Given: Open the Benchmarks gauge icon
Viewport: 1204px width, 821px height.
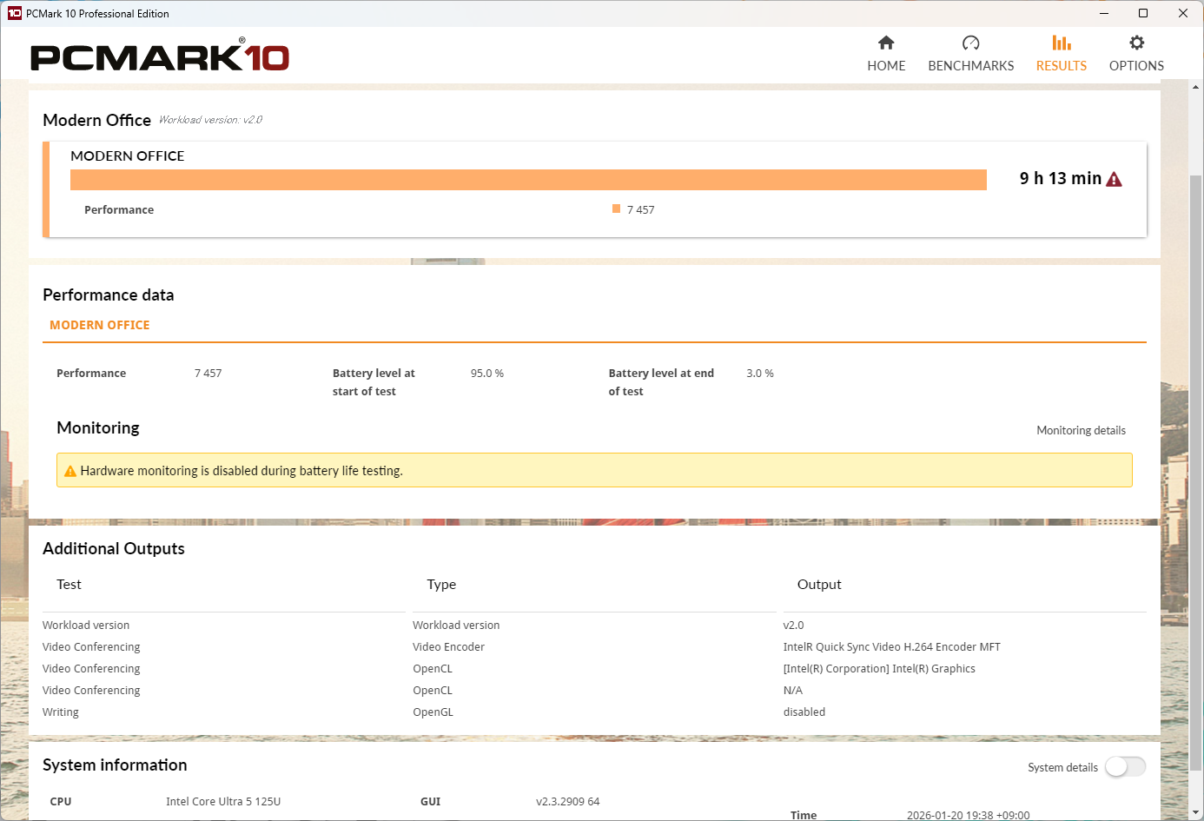Looking at the screenshot, I should 971,43.
